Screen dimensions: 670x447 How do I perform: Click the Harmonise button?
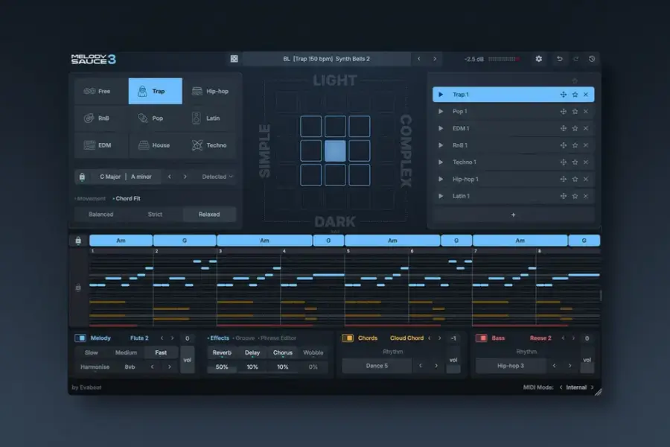click(x=95, y=367)
